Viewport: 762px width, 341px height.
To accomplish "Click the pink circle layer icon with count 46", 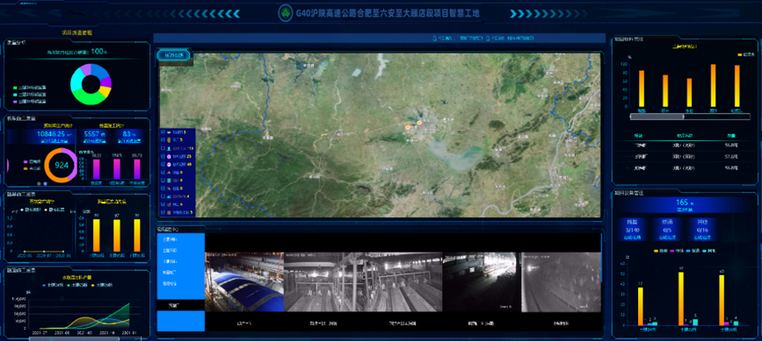I will pyautogui.click(x=169, y=165).
